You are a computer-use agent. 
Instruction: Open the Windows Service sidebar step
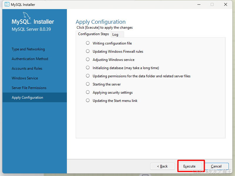(x=25, y=78)
